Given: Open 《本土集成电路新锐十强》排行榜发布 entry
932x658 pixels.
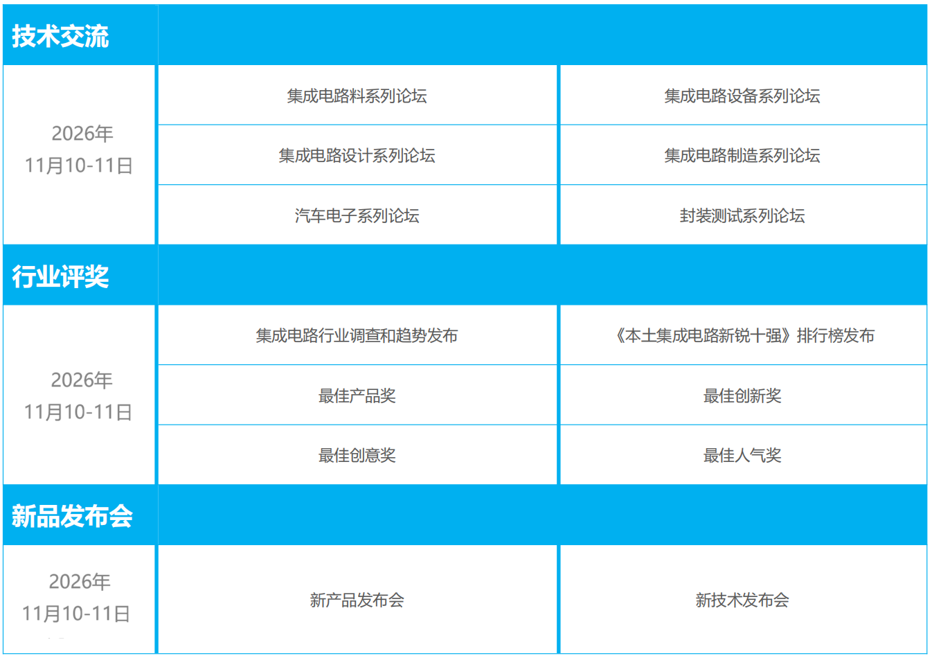Looking at the screenshot, I should tap(743, 336).
